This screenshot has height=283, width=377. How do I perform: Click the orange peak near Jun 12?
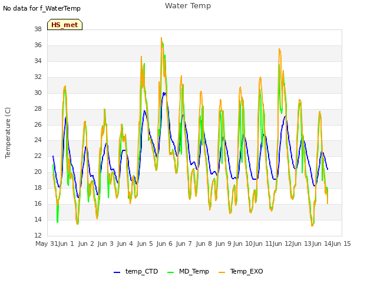(x=279, y=49)
